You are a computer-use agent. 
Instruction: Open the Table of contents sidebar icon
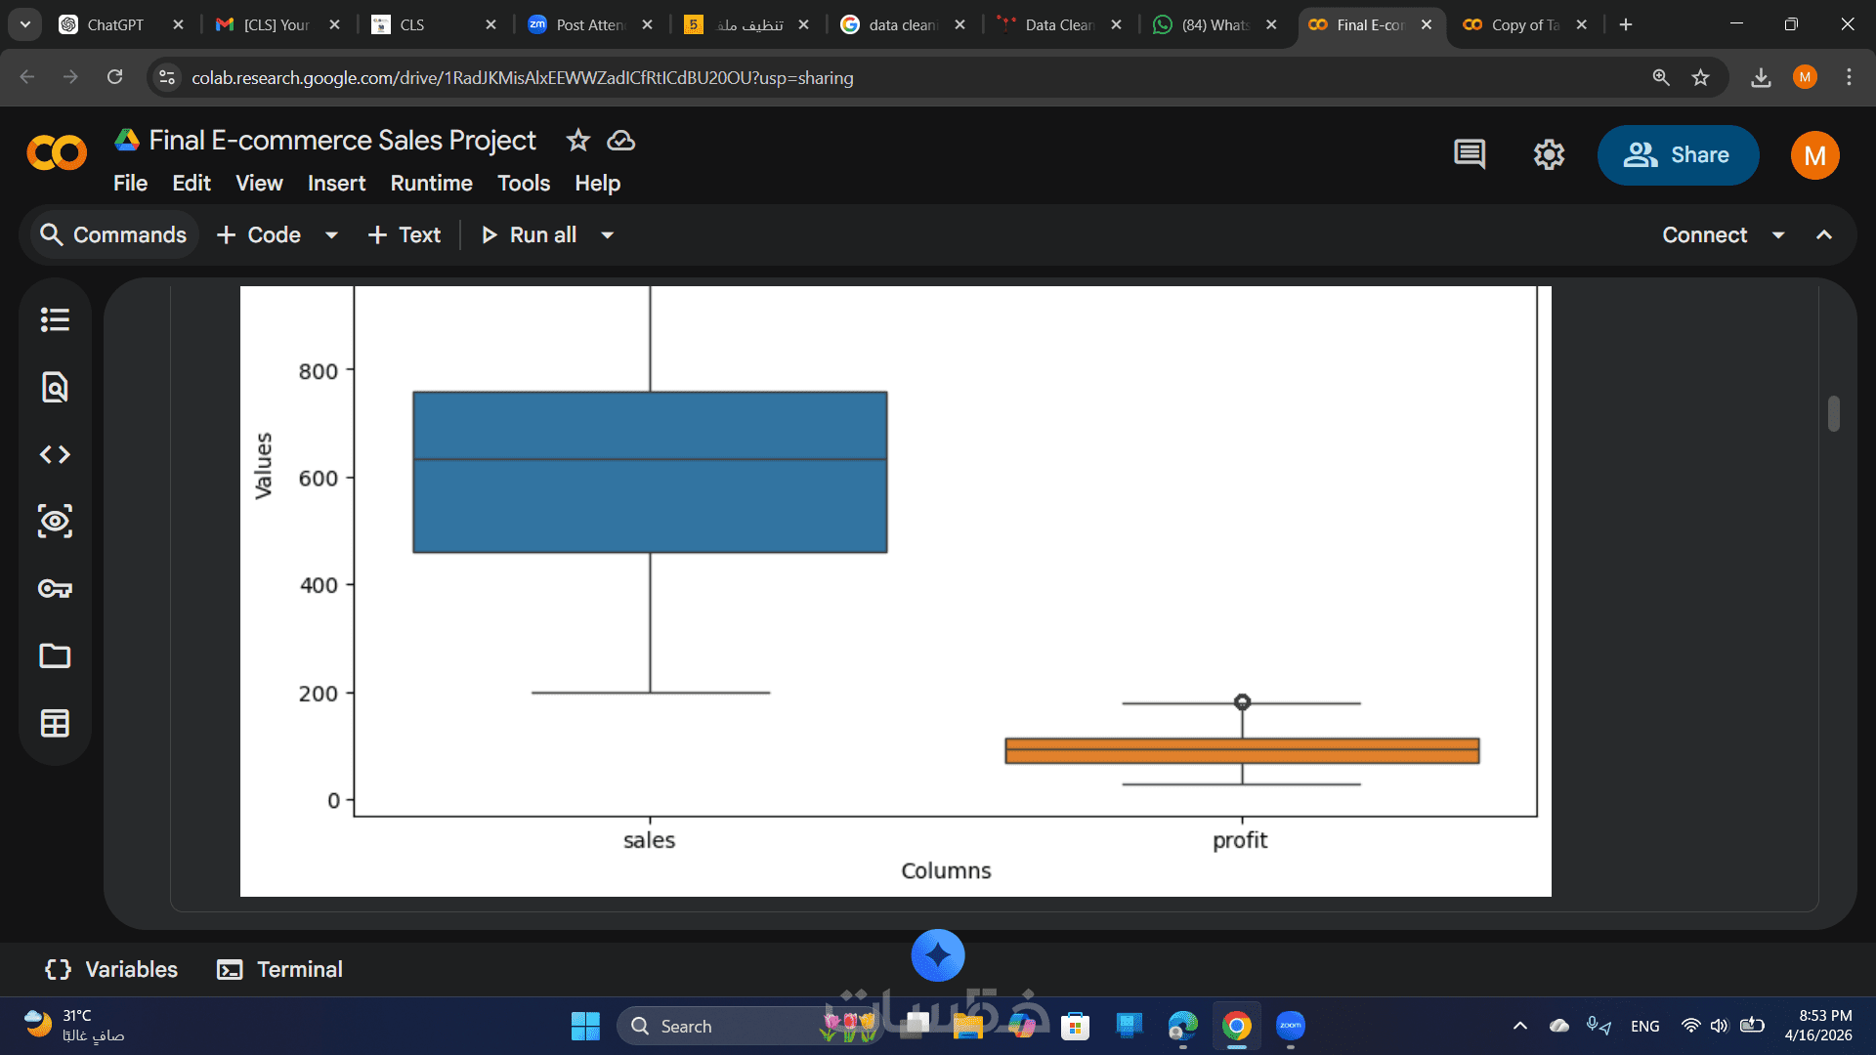pyautogui.click(x=55, y=320)
